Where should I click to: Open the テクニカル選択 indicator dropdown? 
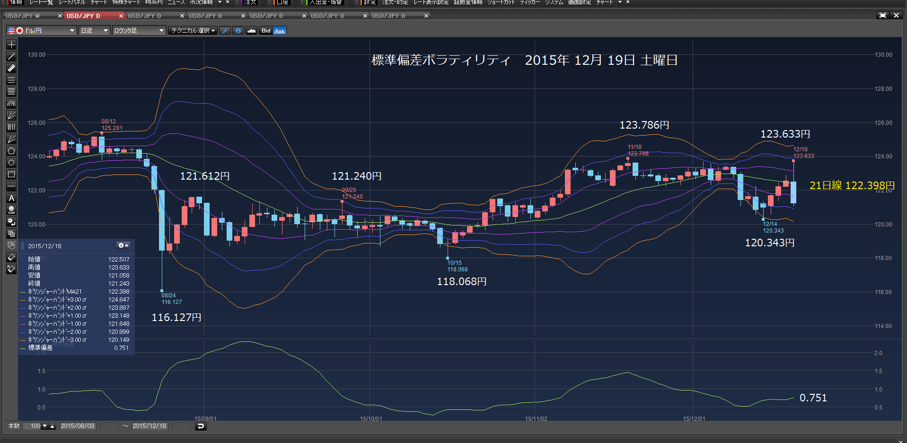point(193,31)
